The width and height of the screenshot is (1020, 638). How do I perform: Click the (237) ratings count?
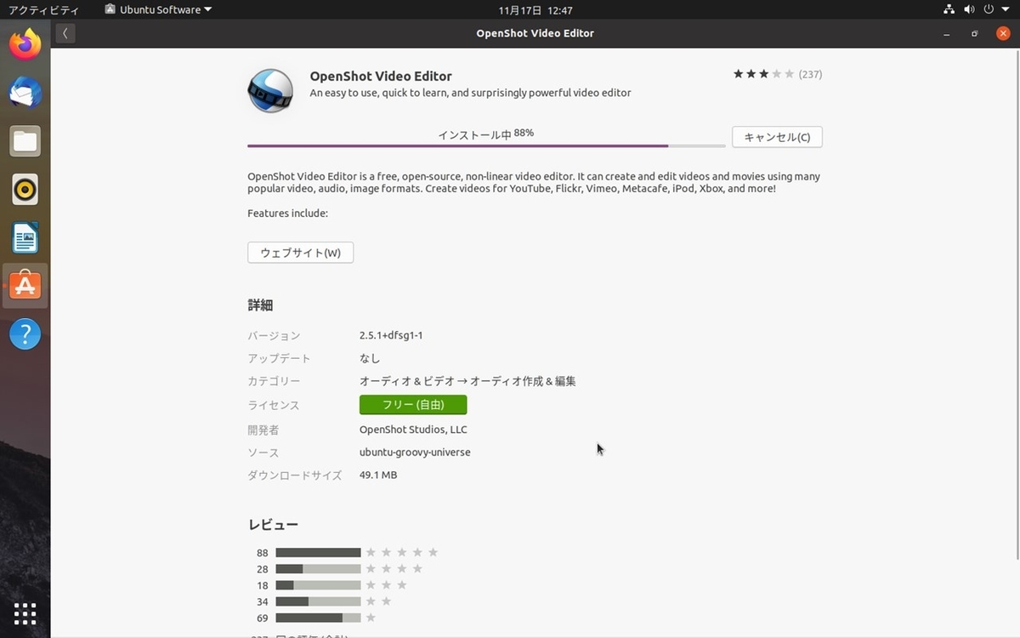810,74
